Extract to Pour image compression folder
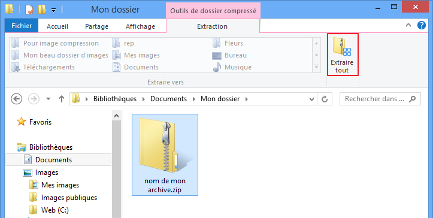Viewport: 433px width, 218px height. tap(55, 43)
